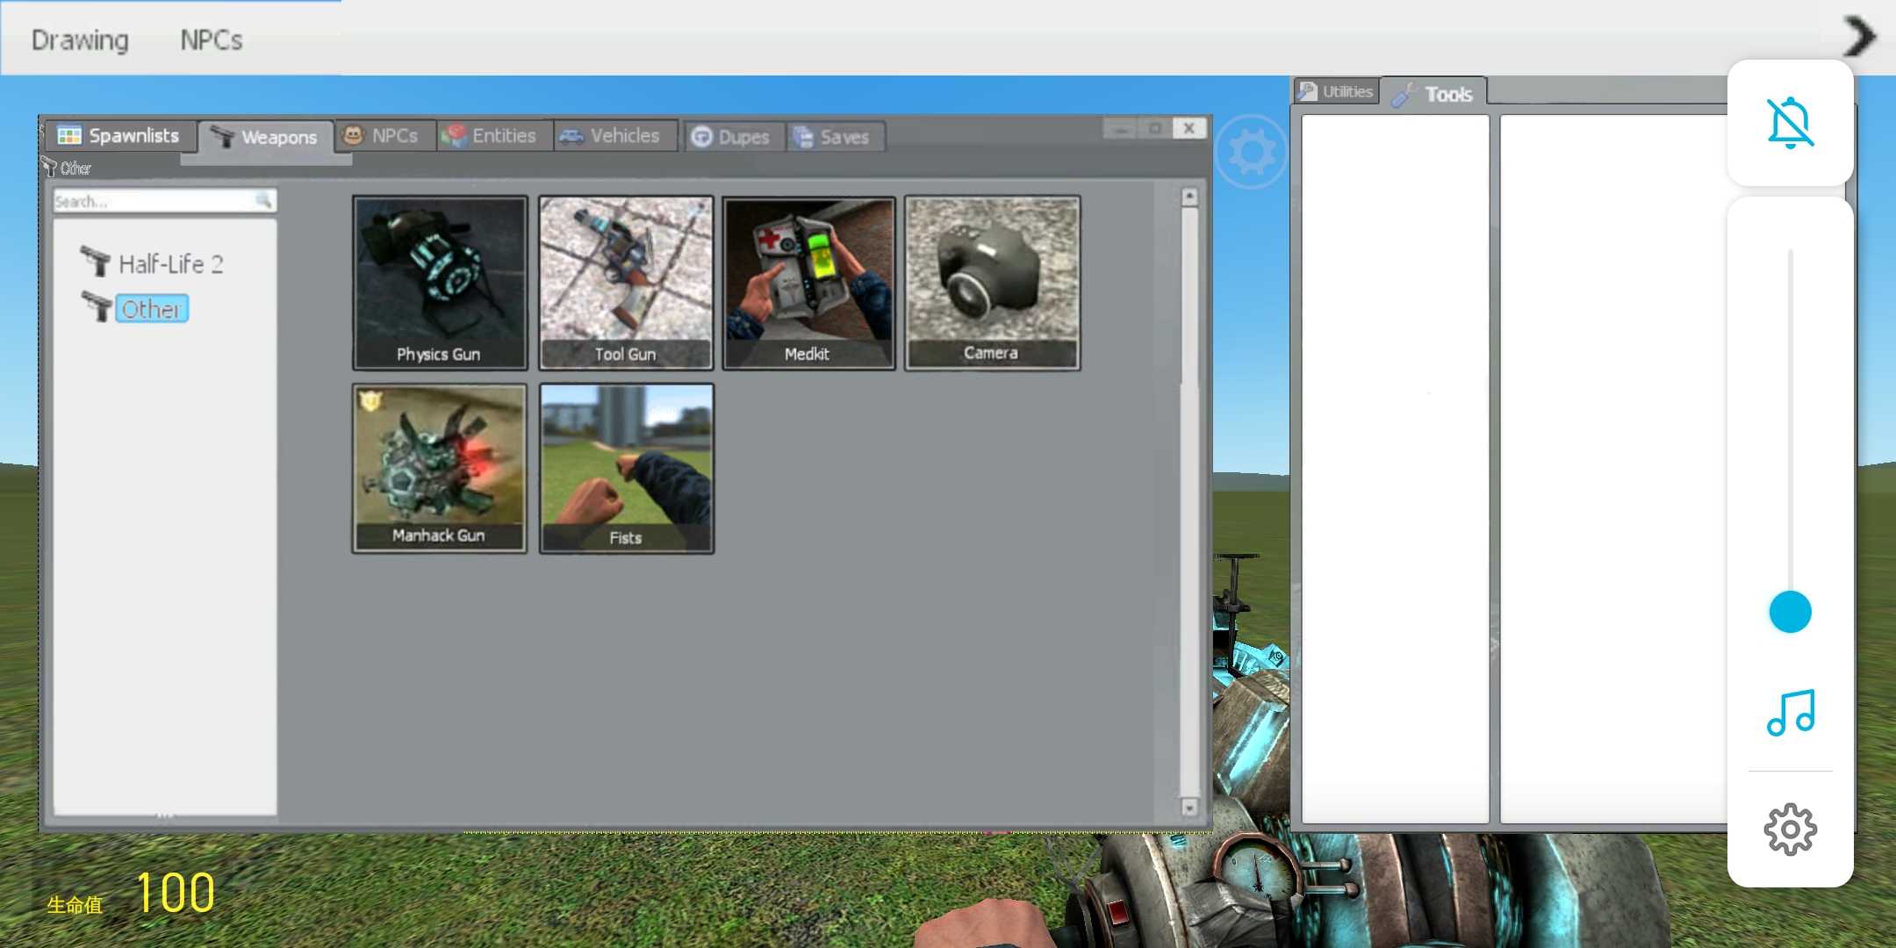Screen dimensions: 1896x948
Task: Select the Fists weapon
Action: click(x=626, y=469)
